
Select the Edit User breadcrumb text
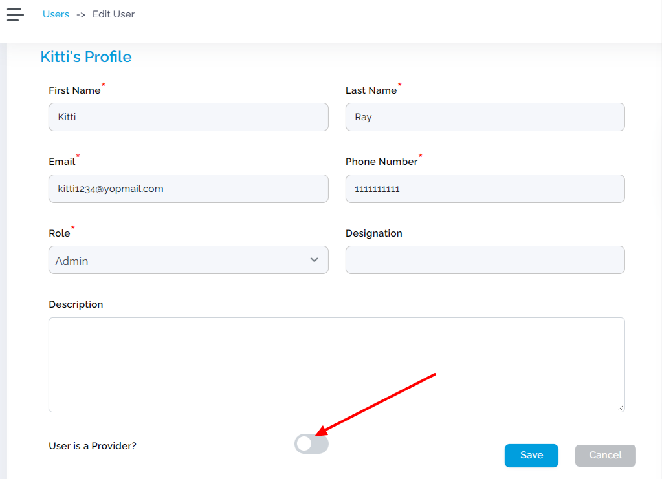[x=113, y=14]
